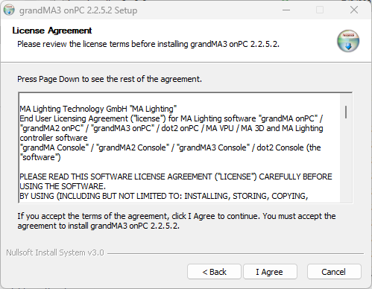This screenshot has height=289, width=372.
Task: Click the BY USING (INCLUDING BUT NOT LIMITED line
Action: (x=164, y=196)
